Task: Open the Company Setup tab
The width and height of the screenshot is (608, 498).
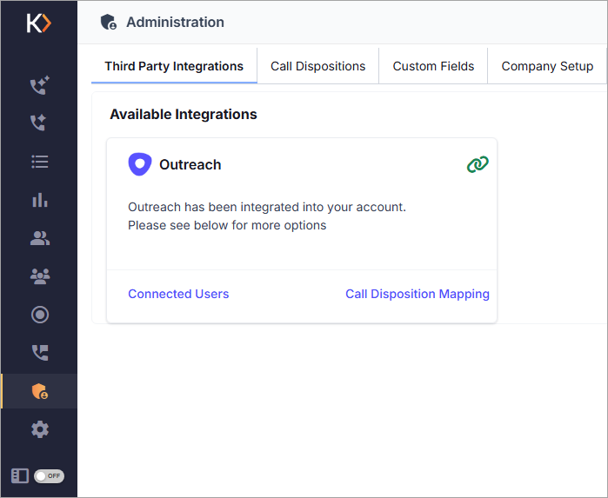Action: click(x=547, y=66)
